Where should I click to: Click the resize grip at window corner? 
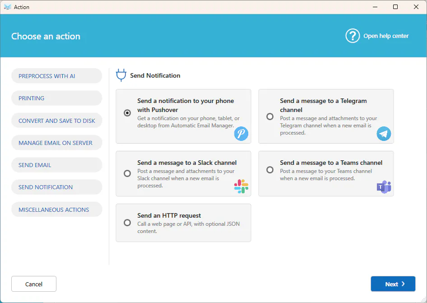pyautogui.click(x=423, y=300)
